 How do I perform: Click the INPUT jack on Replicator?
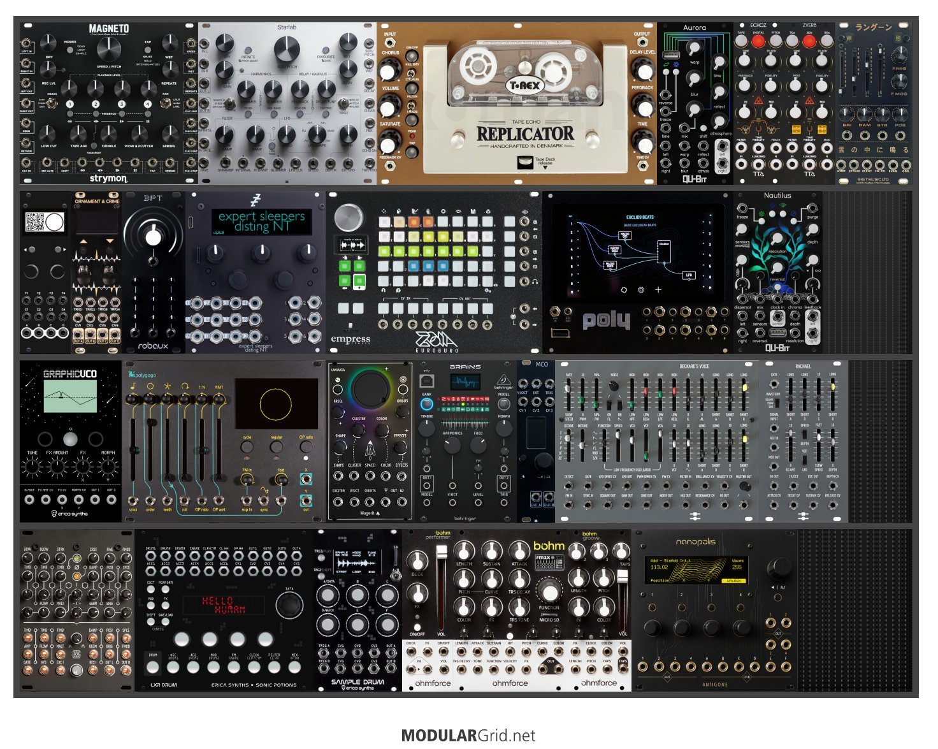[389, 43]
